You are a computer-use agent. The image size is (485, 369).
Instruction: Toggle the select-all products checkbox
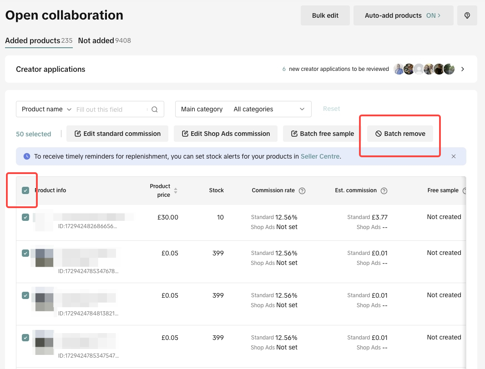point(25,190)
